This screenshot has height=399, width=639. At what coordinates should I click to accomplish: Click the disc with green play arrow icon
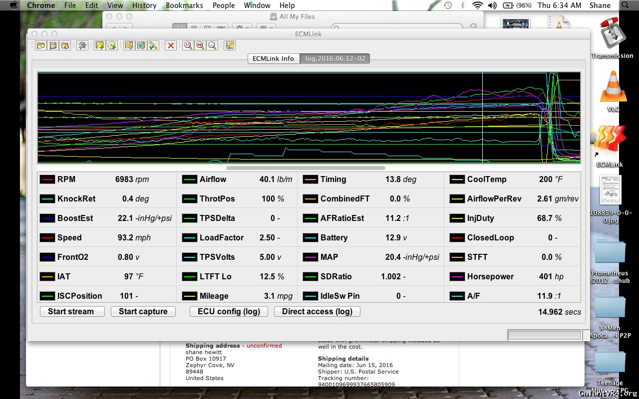pos(112,45)
